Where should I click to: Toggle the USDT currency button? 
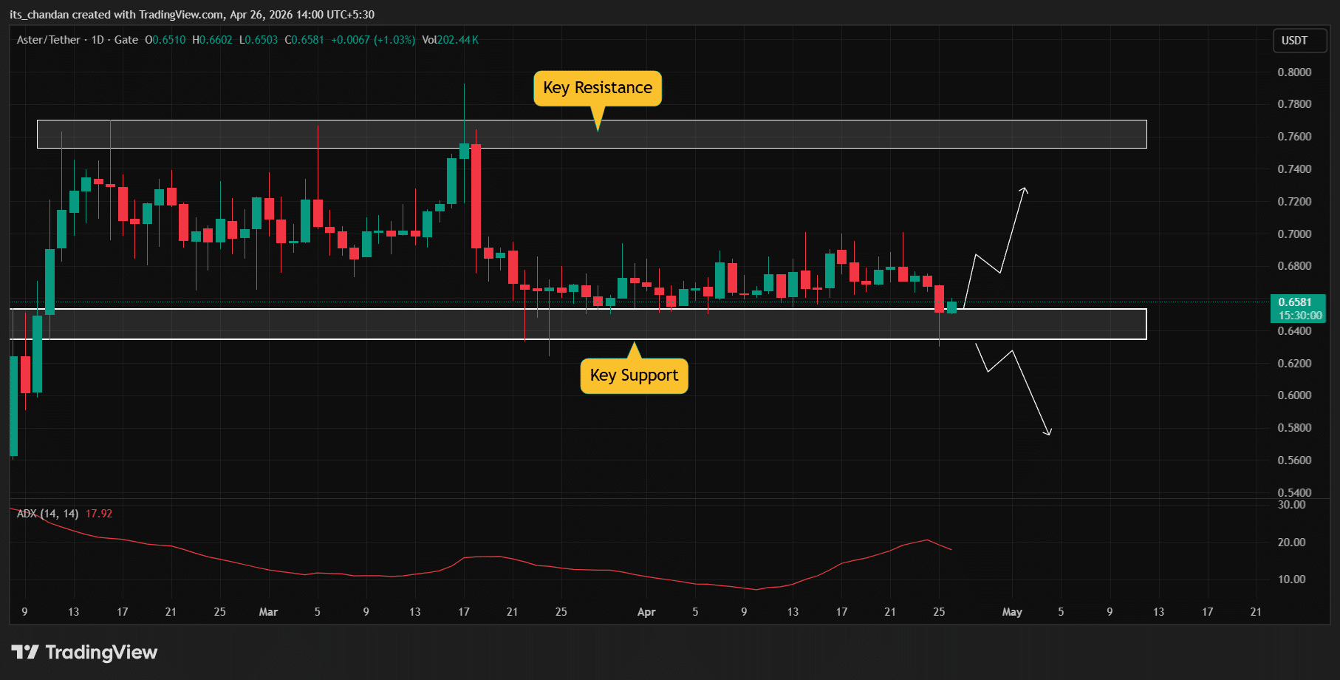[1299, 41]
